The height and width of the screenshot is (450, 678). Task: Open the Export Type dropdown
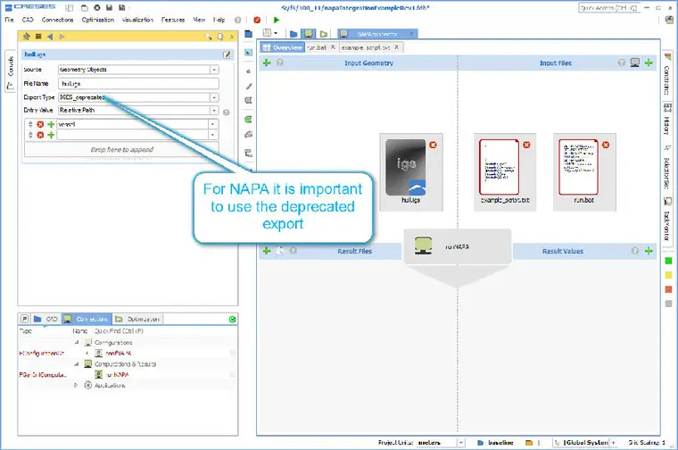click(214, 98)
